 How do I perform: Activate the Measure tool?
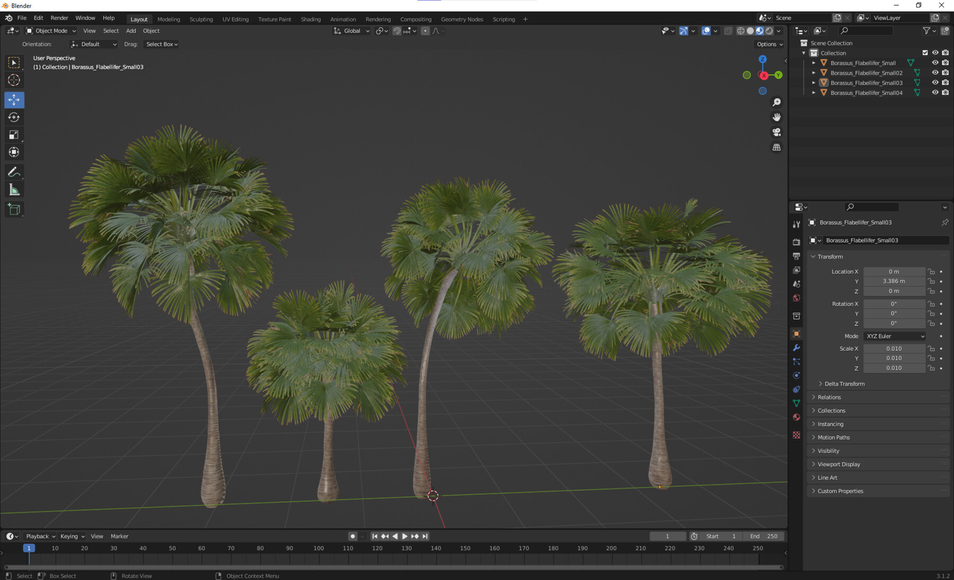[x=14, y=189]
